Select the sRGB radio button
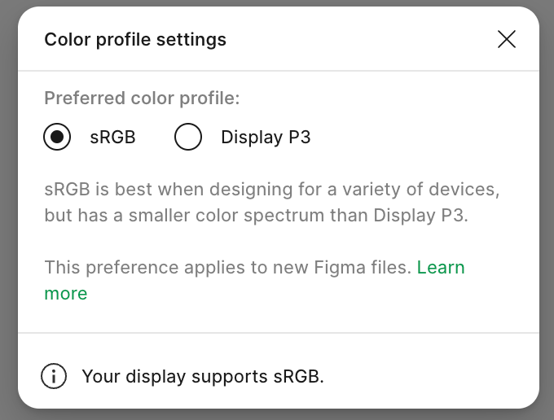This screenshot has height=420, width=554. 57,137
